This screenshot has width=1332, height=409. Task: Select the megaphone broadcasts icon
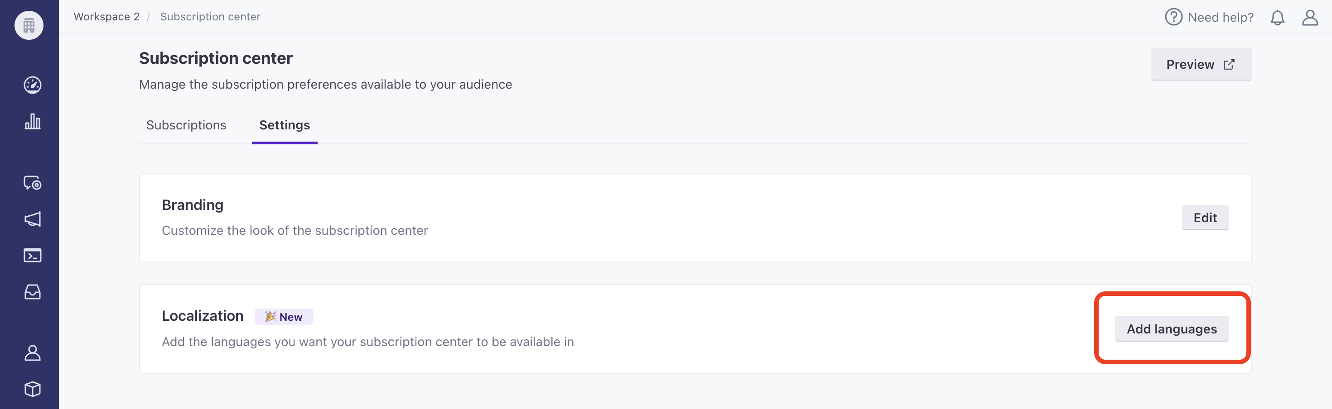(32, 219)
